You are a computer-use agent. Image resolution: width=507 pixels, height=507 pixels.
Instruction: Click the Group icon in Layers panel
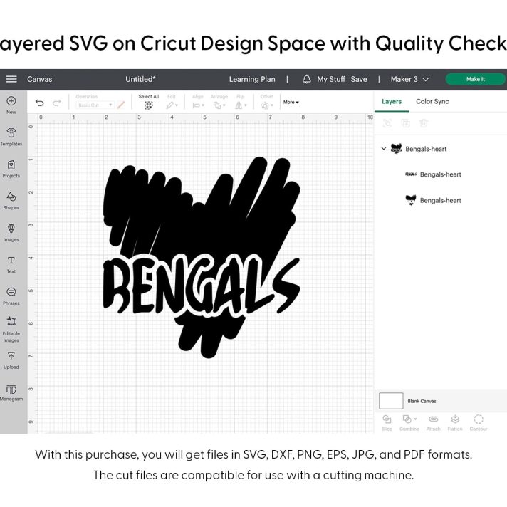387,123
